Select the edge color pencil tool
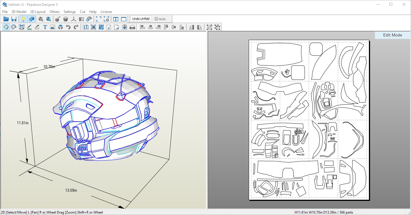The image size is (411, 215). click(29, 27)
